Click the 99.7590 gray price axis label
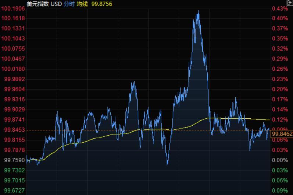Image resolution: width=293 pixels, height=195 pixels. 14,160
